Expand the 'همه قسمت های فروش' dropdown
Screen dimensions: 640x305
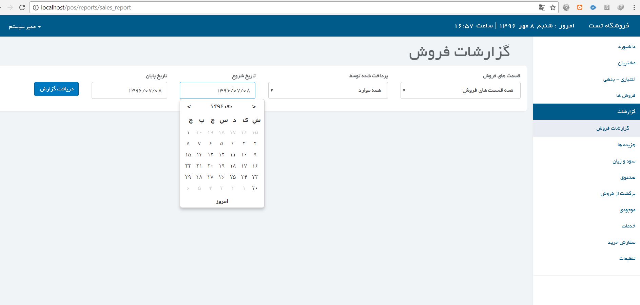pos(460,90)
